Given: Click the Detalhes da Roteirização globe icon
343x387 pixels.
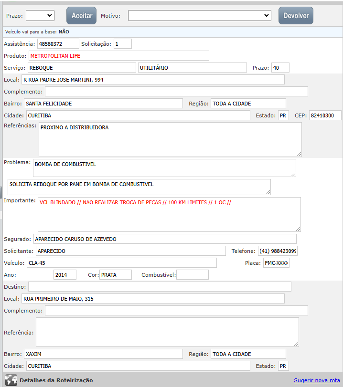Looking at the screenshot, I should click(x=11, y=380).
